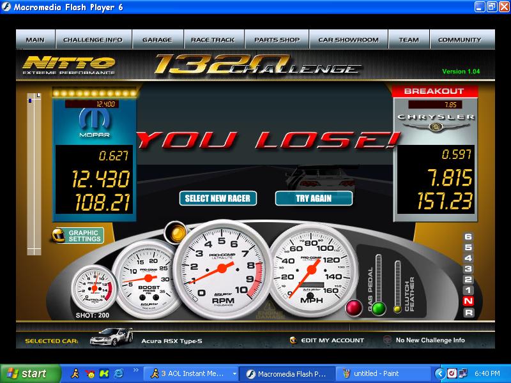Viewport: 511px width, 383px height.
Task: Select gear 3 on the shifter
Action: pos(468,269)
